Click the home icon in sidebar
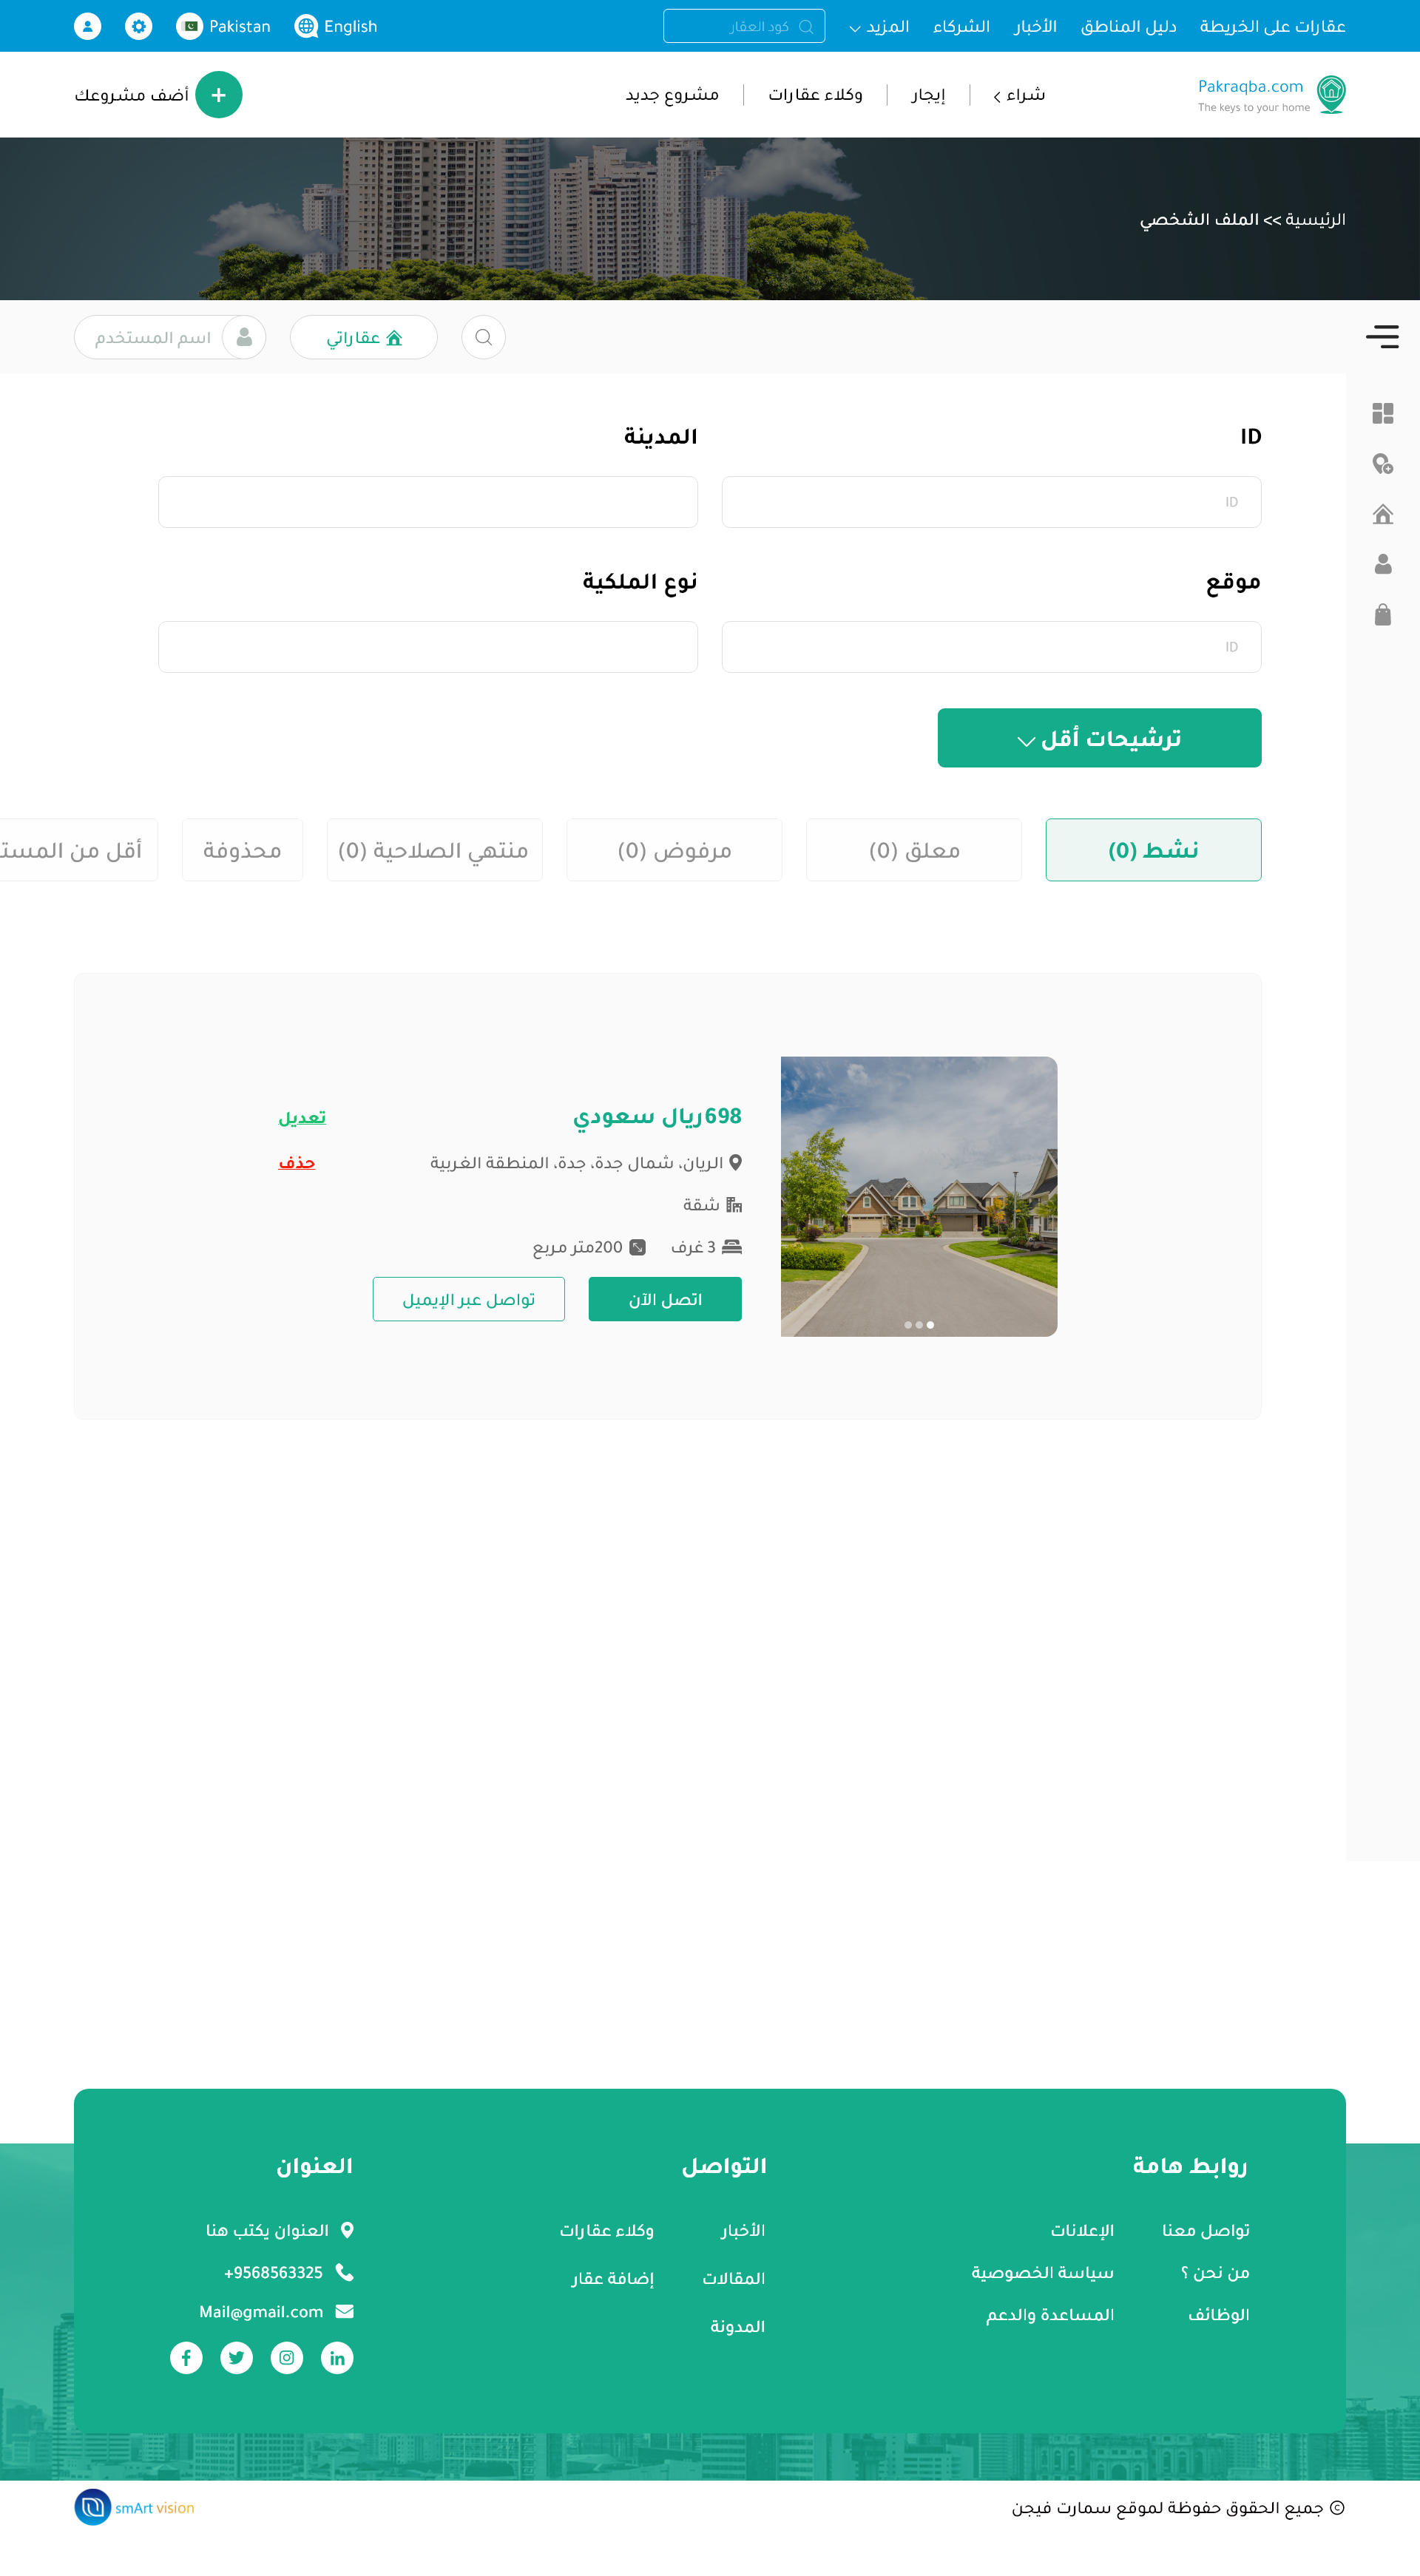The image size is (1420, 2576). click(x=1383, y=514)
